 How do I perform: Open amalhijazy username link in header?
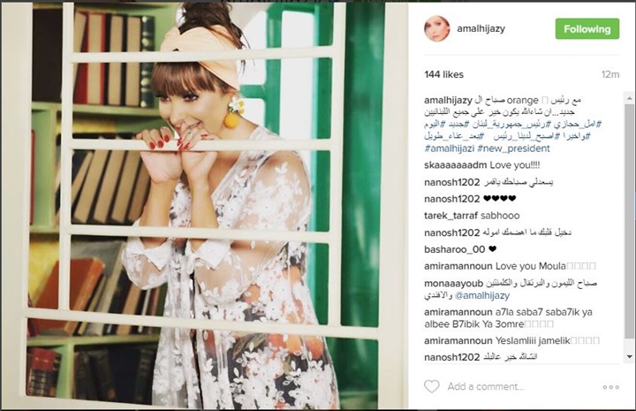point(481,29)
